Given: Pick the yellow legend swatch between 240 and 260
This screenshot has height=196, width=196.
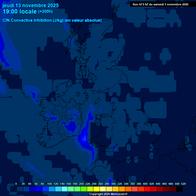Looking at the screenshot, I should click(96, 189).
